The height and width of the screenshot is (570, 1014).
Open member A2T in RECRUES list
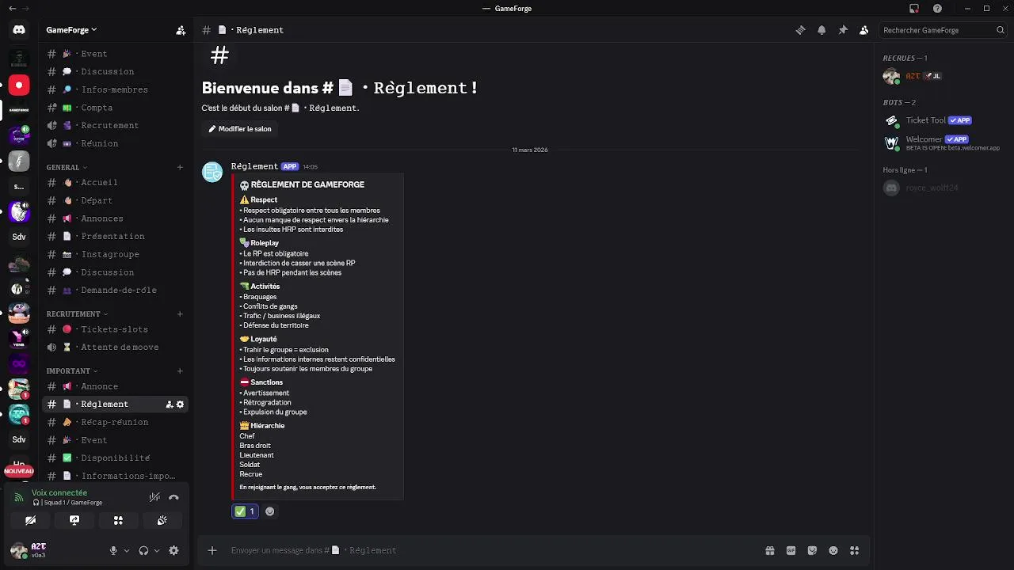click(943, 76)
